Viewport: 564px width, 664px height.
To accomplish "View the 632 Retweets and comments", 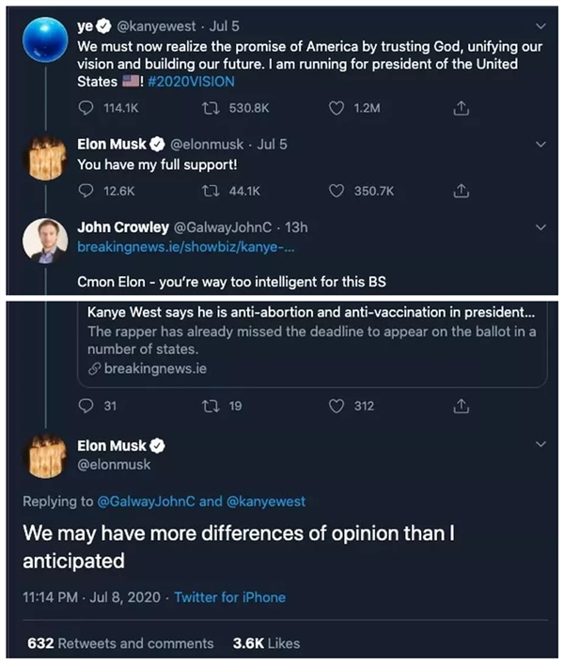I will (x=121, y=643).
